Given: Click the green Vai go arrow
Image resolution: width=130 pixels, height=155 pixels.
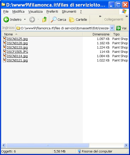Looking at the screenshot, I should [x=118, y=28].
